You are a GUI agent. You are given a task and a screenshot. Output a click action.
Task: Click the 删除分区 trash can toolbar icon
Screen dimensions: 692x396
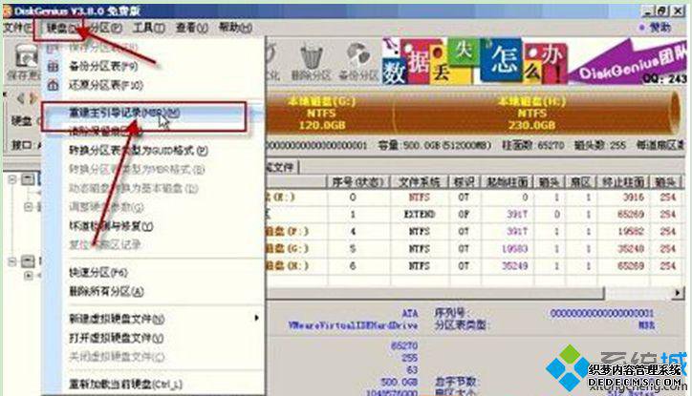click(x=312, y=56)
